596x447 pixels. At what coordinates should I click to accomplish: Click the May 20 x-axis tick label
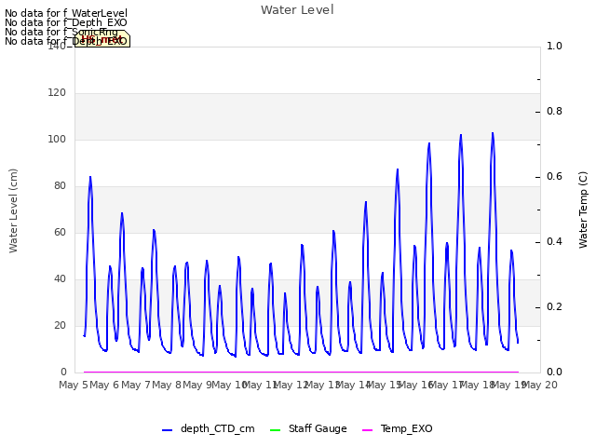(540, 385)
